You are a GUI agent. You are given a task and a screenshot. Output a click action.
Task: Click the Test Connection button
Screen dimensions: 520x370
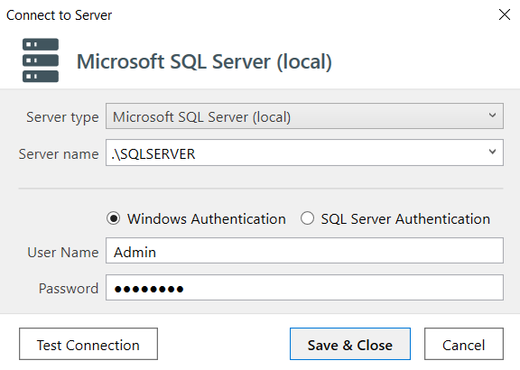pos(88,344)
